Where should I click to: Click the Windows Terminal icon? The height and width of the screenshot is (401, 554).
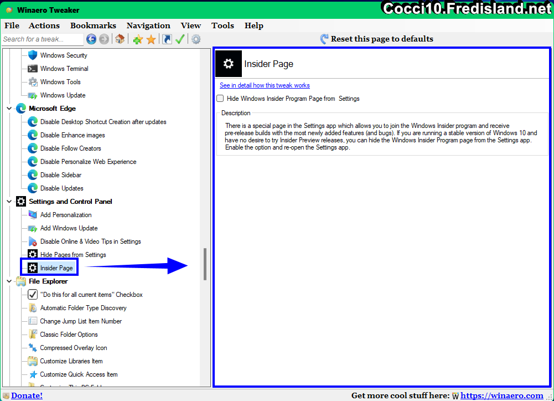33,69
